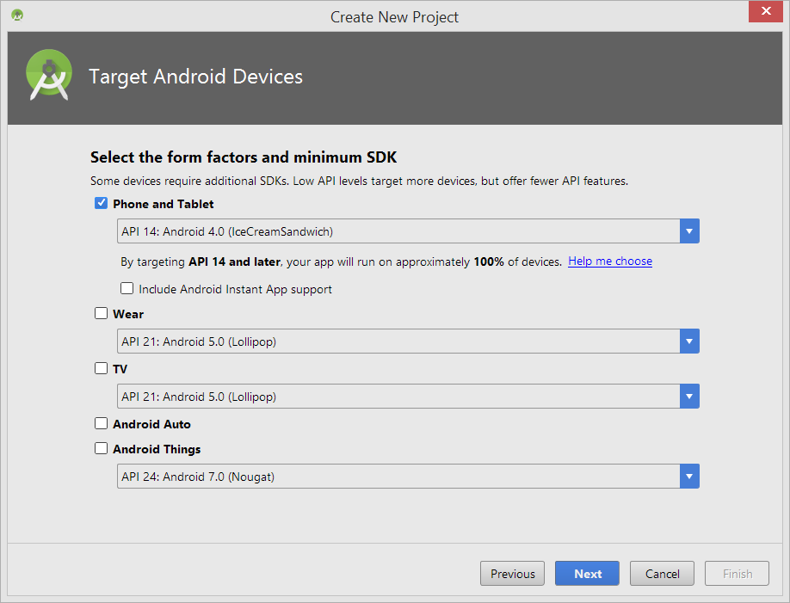Click the Phone and Tablet label
Image resolution: width=790 pixels, height=603 pixels.
click(x=164, y=204)
